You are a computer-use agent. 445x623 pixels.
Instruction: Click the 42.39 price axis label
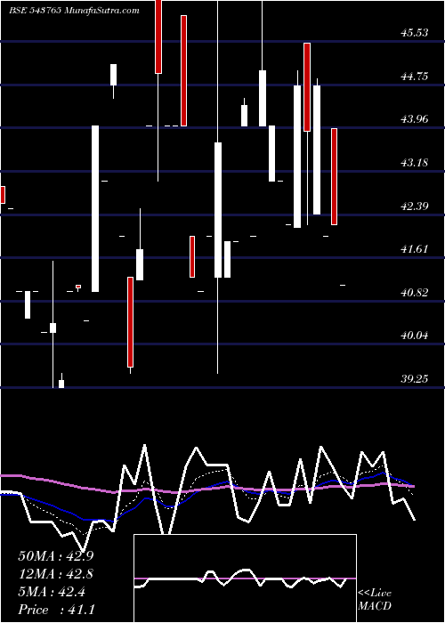pyautogui.click(x=415, y=206)
